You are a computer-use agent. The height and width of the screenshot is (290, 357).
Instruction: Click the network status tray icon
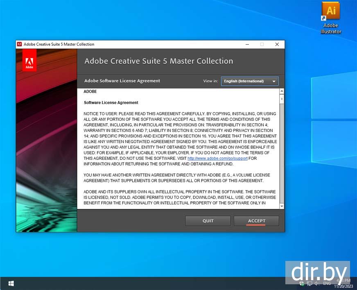(309, 283)
